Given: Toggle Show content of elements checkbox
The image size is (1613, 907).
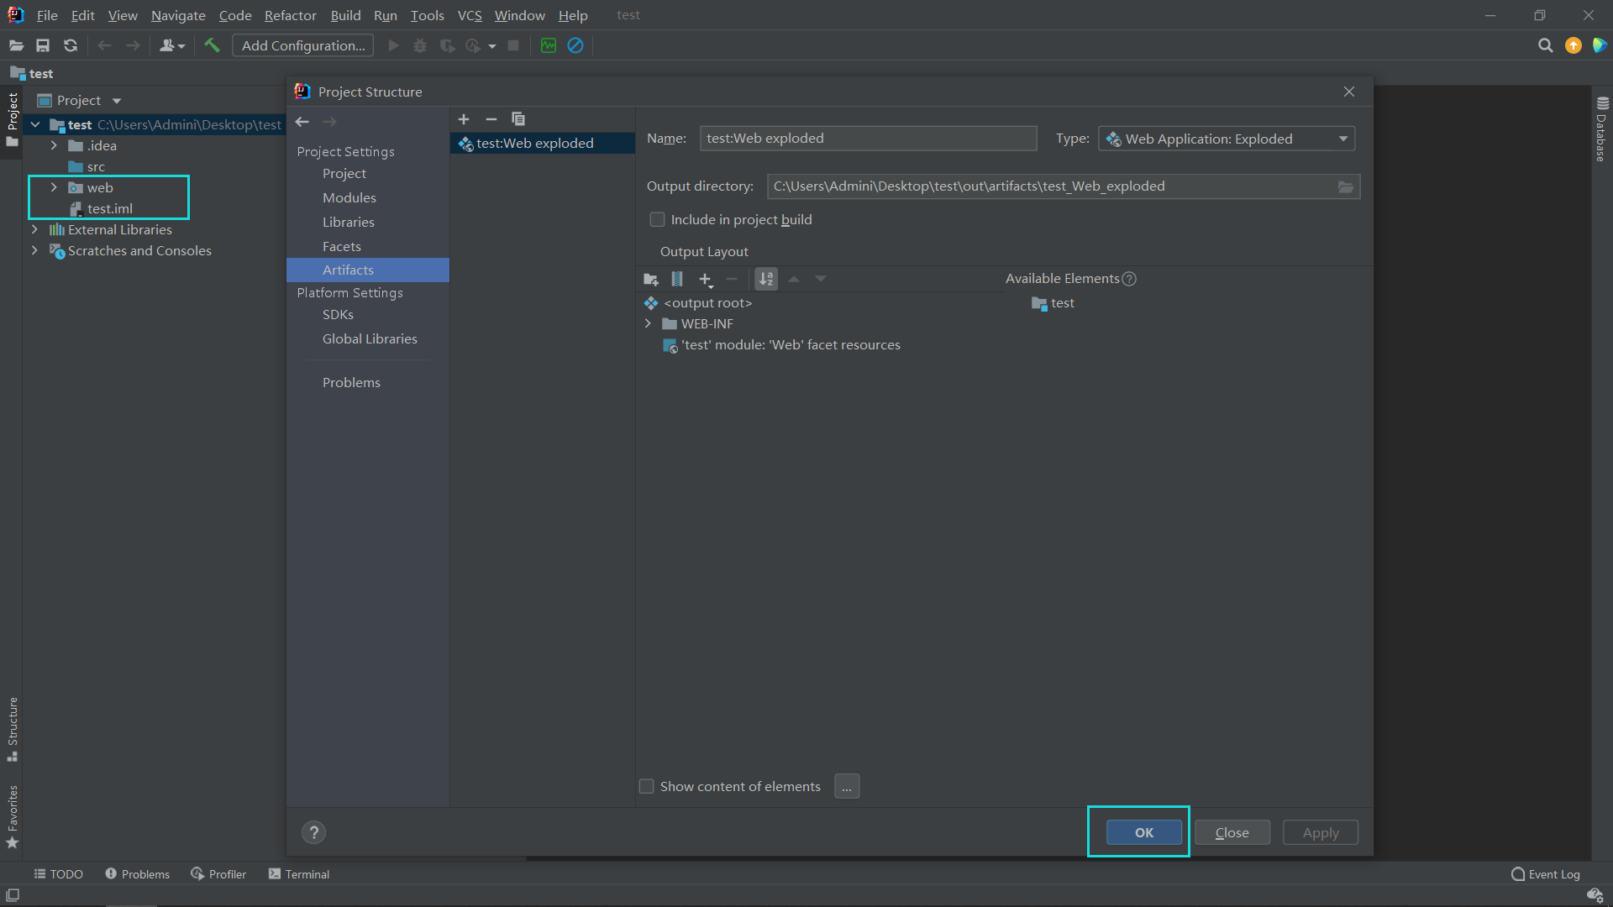Looking at the screenshot, I should point(646,786).
